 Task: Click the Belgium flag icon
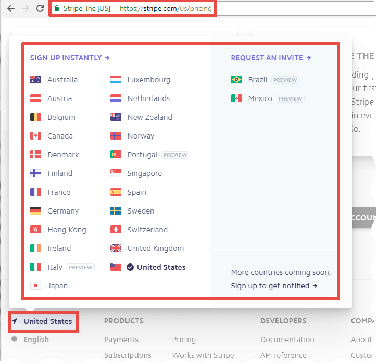coord(35,117)
